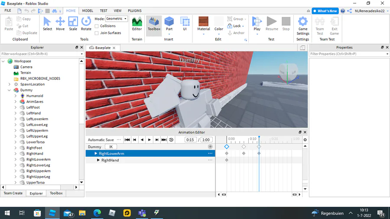The image size is (390, 219).
Task: Open the NLRenecadesiko22 account menu
Action: pos(371,11)
